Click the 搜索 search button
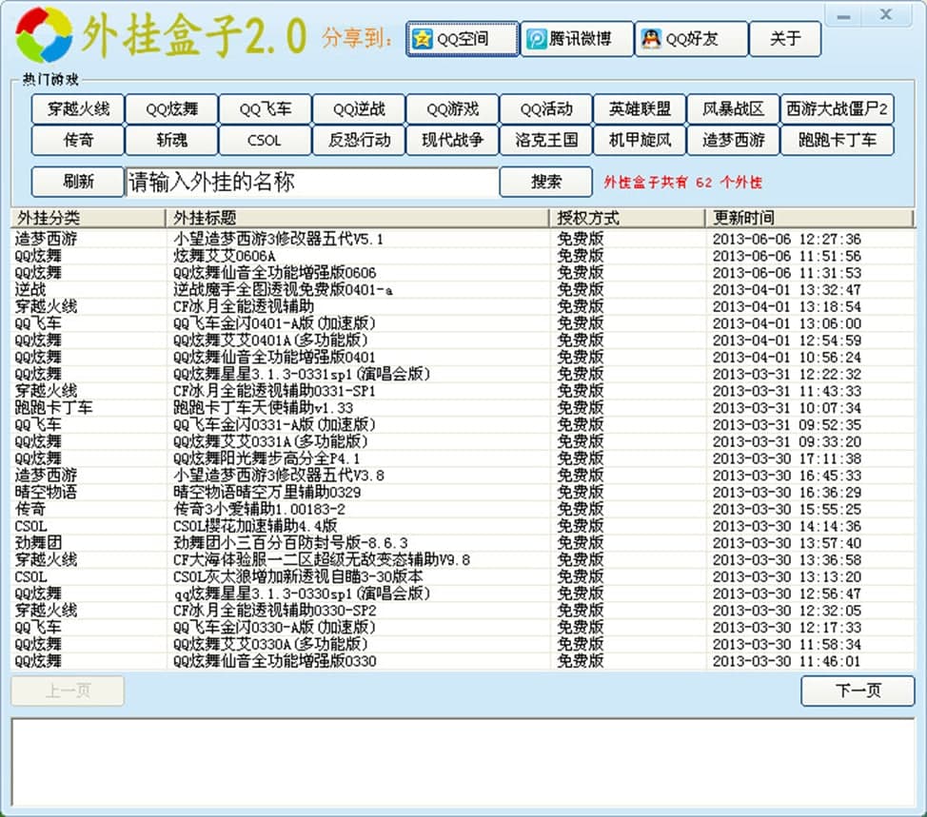927x817 pixels. pyautogui.click(x=545, y=182)
